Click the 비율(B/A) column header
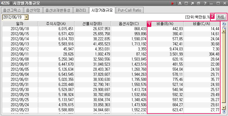Screen dimensions: 228x116 coord(166,24)
